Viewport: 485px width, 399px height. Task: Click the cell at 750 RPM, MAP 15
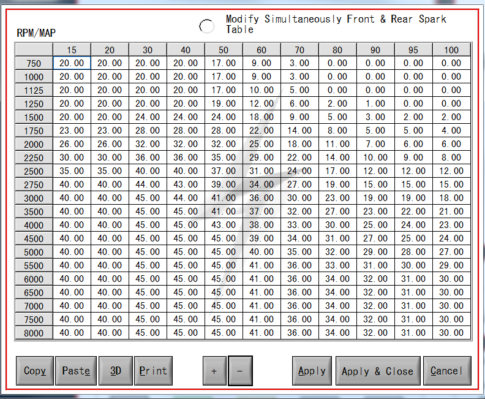click(72, 63)
